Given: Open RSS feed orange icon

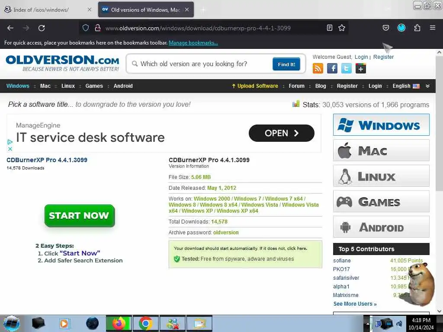Looking at the screenshot, I should 318,68.
